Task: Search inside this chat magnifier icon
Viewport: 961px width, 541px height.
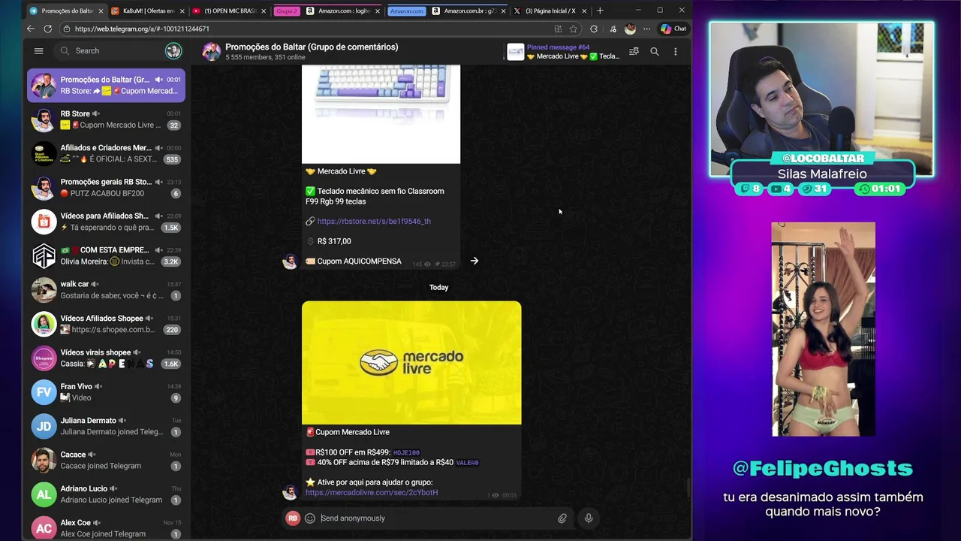Action: click(x=655, y=52)
